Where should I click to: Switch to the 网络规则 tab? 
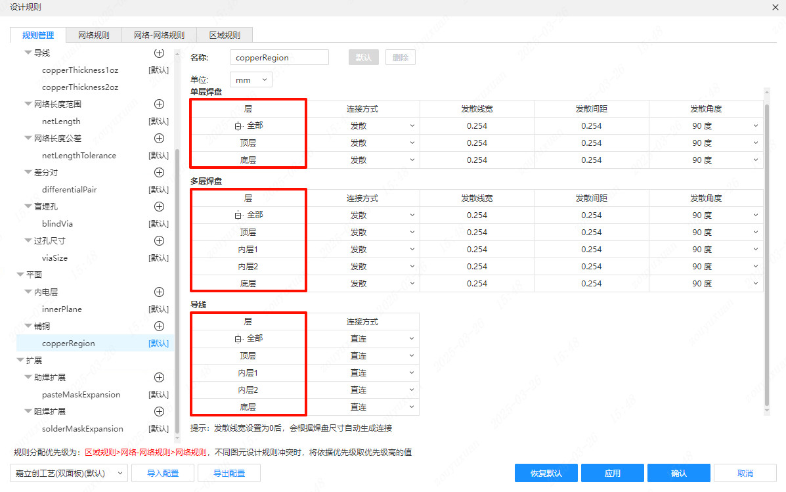coord(93,35)
